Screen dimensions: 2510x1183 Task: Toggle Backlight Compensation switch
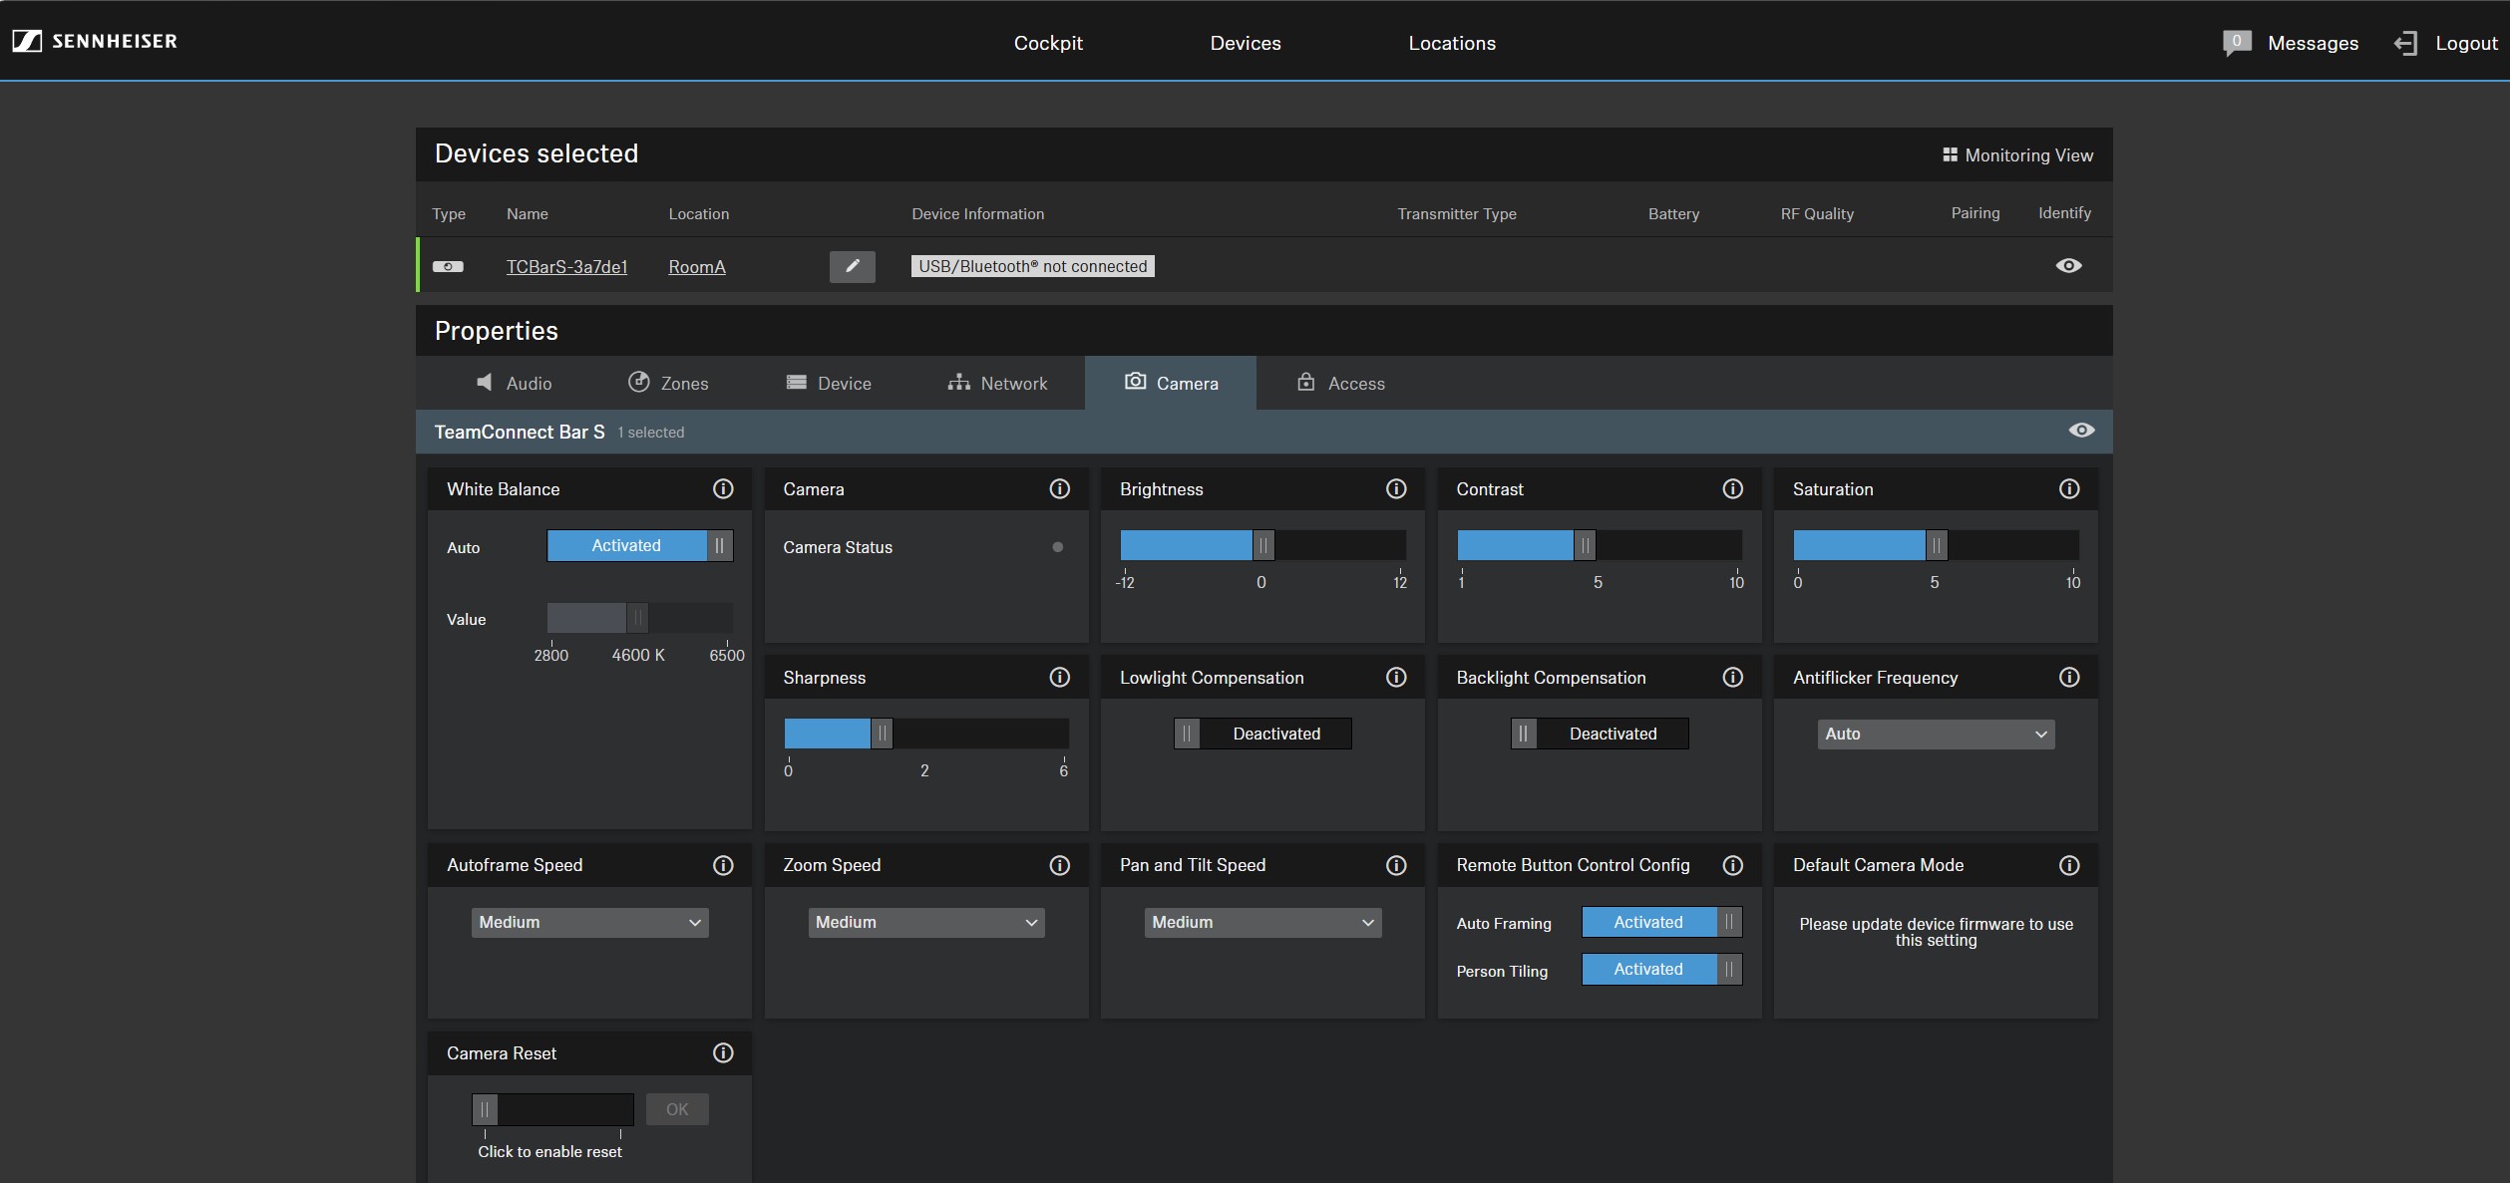click(x=1600, y=734)
